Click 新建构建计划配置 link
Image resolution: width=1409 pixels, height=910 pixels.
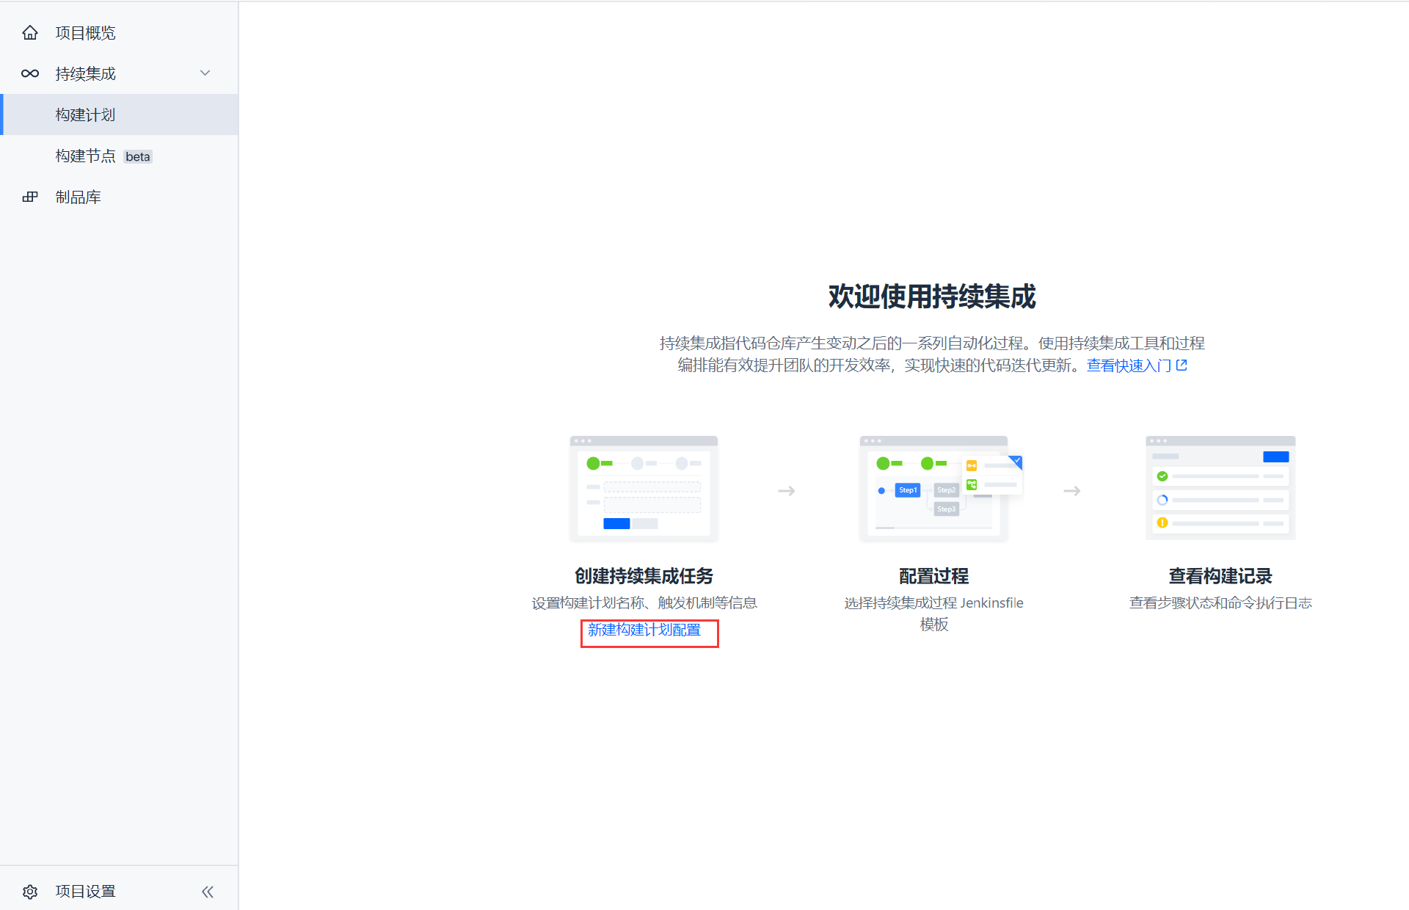[644, 630]
